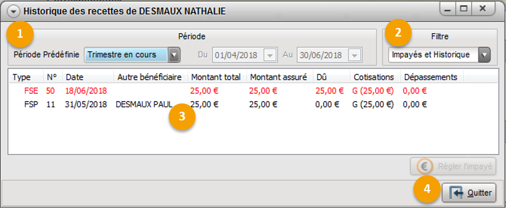Click the Quitter button
This screenshot has width=506, height=210.
[x=469, y=193]
